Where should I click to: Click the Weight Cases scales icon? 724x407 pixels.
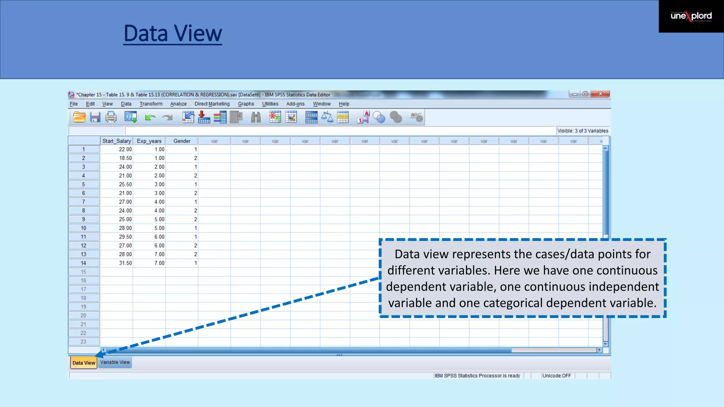(x=327, y=117)
